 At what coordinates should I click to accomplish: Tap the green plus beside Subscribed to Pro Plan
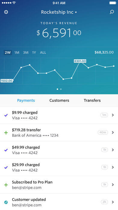point(6,185)
